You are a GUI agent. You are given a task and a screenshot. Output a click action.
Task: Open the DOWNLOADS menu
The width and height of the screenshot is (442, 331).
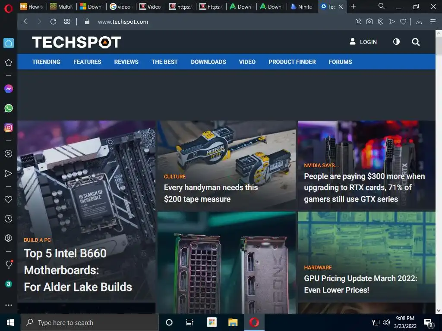coord(208,62)
